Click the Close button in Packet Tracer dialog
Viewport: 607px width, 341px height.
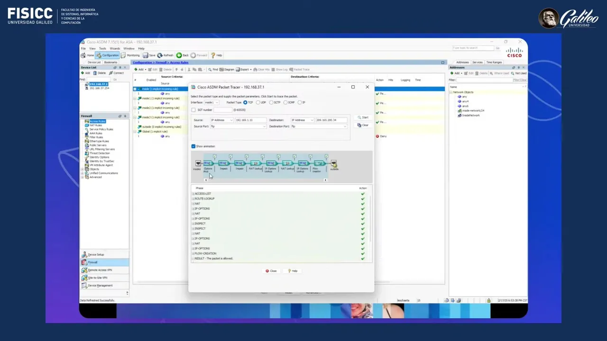pos(271,271)
